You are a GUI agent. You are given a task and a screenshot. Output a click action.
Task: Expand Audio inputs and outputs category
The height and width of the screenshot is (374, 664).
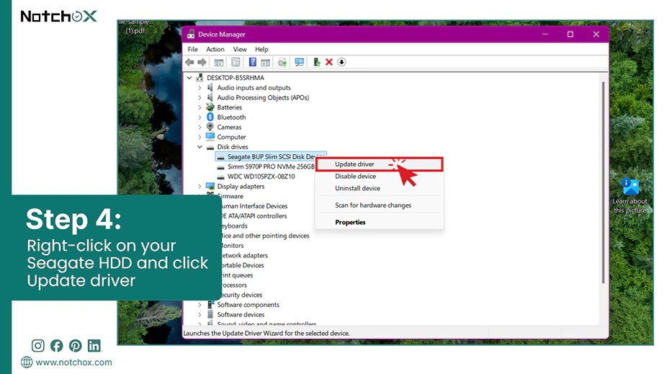tap(199, 88)
